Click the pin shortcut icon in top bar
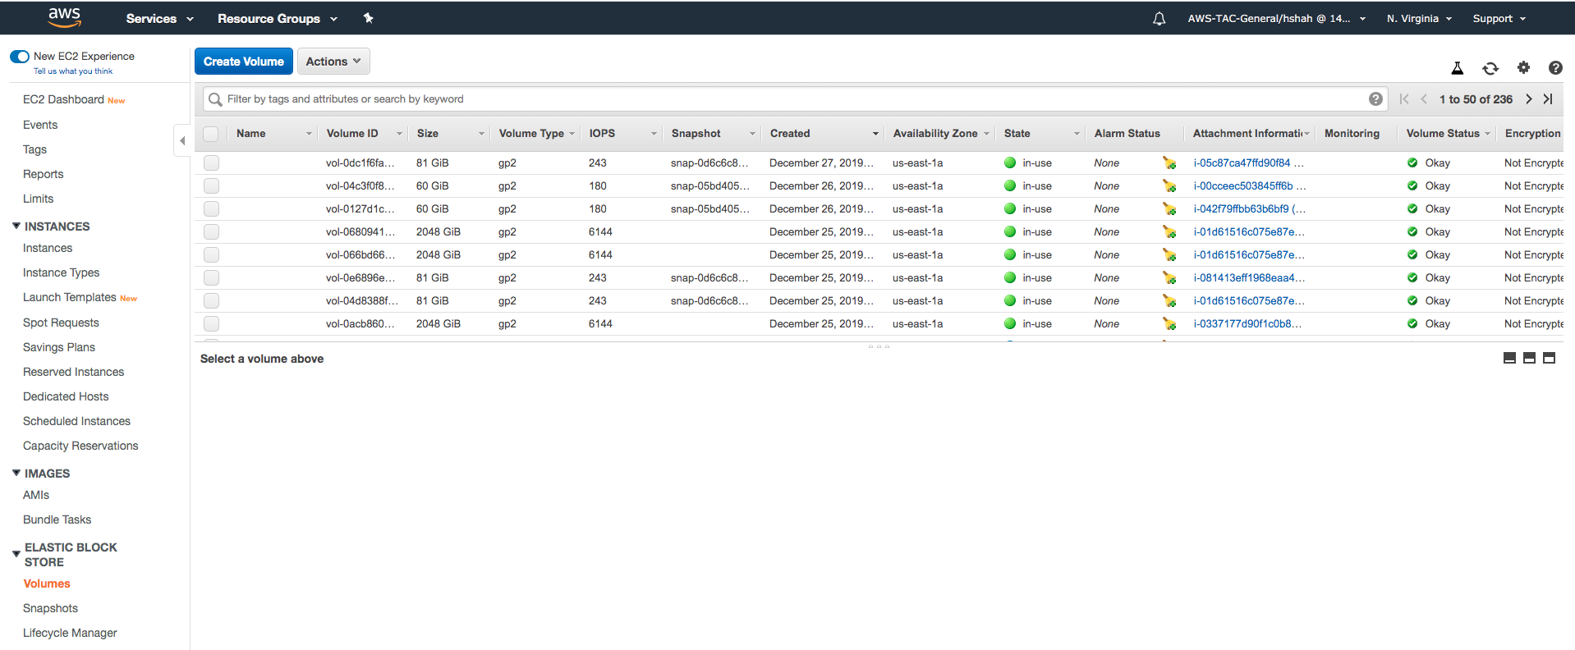 click(x=369, y=18)
